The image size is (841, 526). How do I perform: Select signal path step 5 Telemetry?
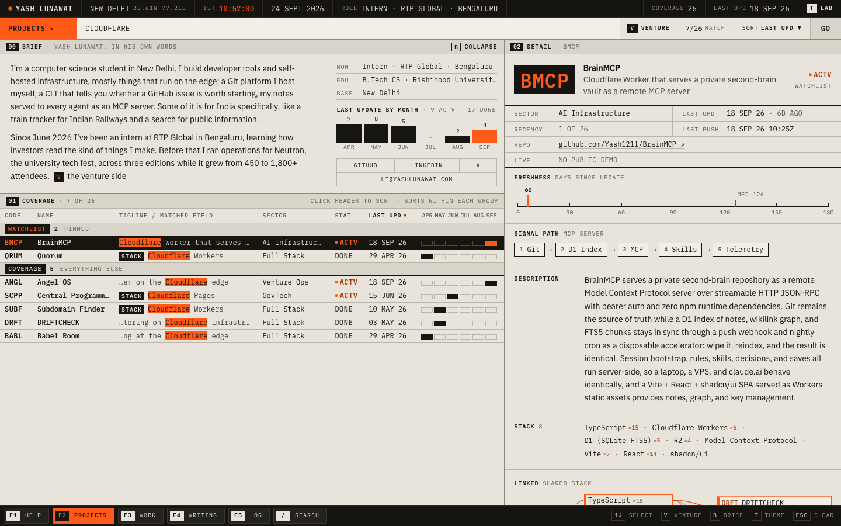741,250
